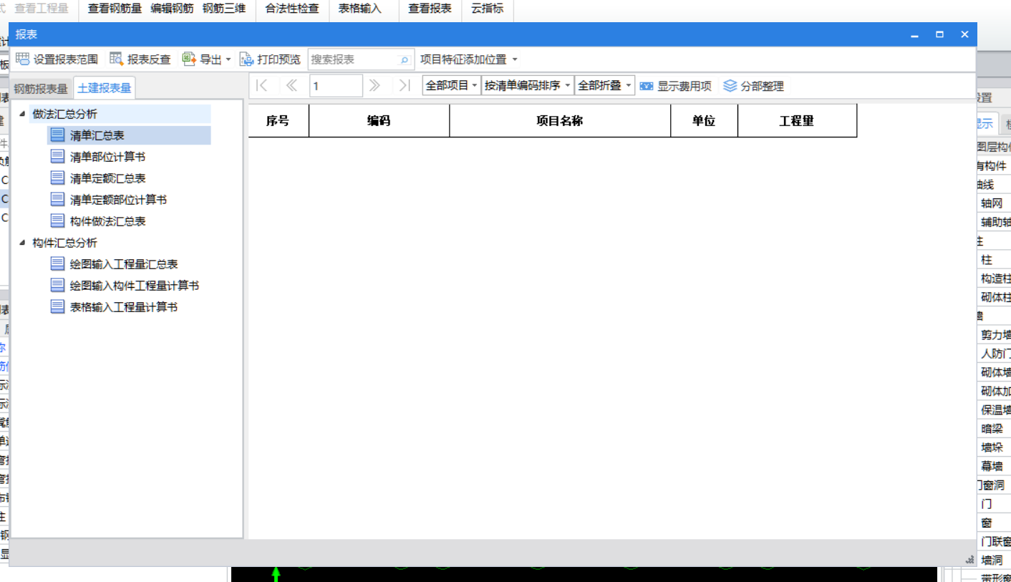Click the search magnifier in 搜索报表
Viewport: 1011px width, 582px height.
point(404,60)
